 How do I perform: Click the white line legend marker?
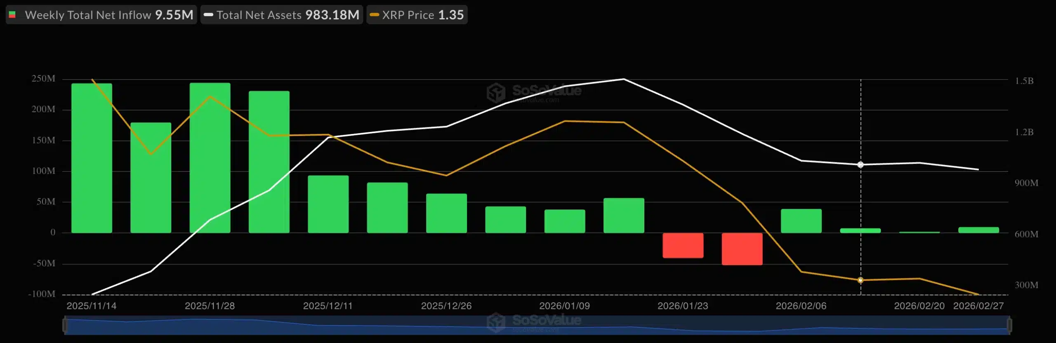208,15
